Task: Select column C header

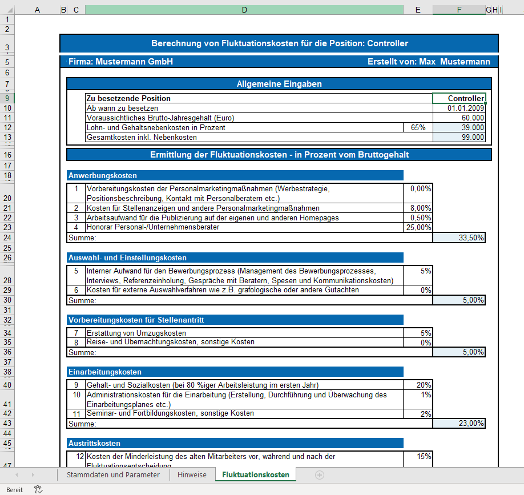Action: pyautogui.click(x=76, y=10)
